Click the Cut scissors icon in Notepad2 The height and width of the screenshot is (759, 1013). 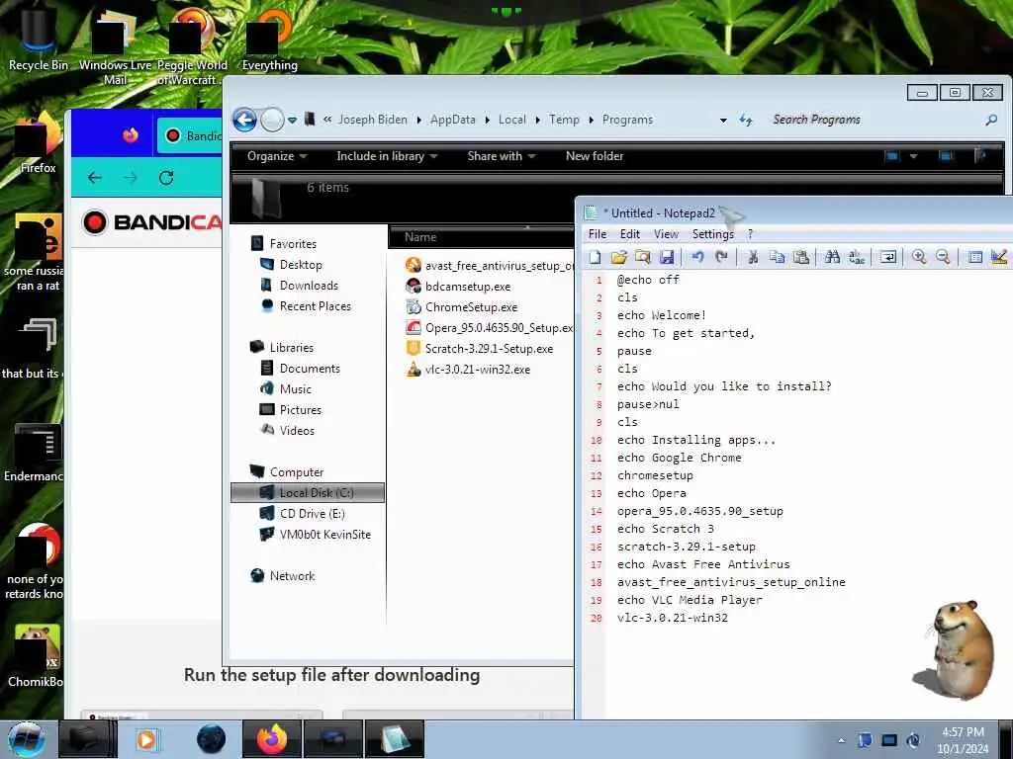(x=753, y=258)
